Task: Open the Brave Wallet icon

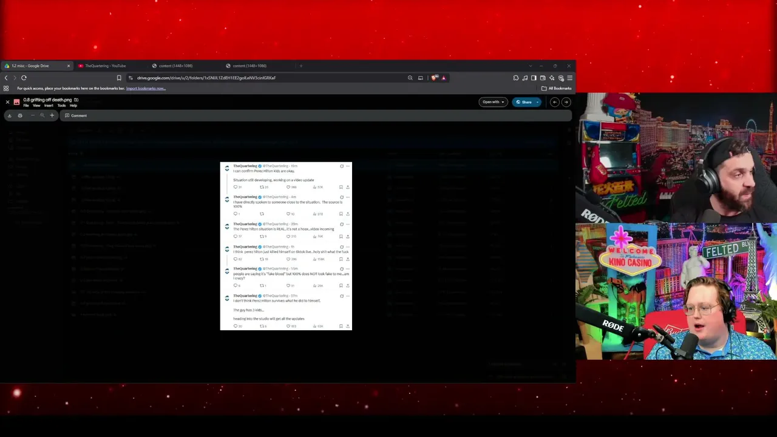Action: coord(543,78)
